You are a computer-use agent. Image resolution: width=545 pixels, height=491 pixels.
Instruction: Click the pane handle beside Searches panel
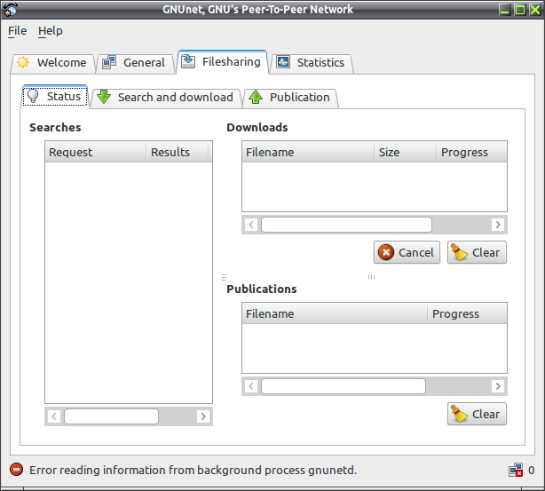(224, 277)
